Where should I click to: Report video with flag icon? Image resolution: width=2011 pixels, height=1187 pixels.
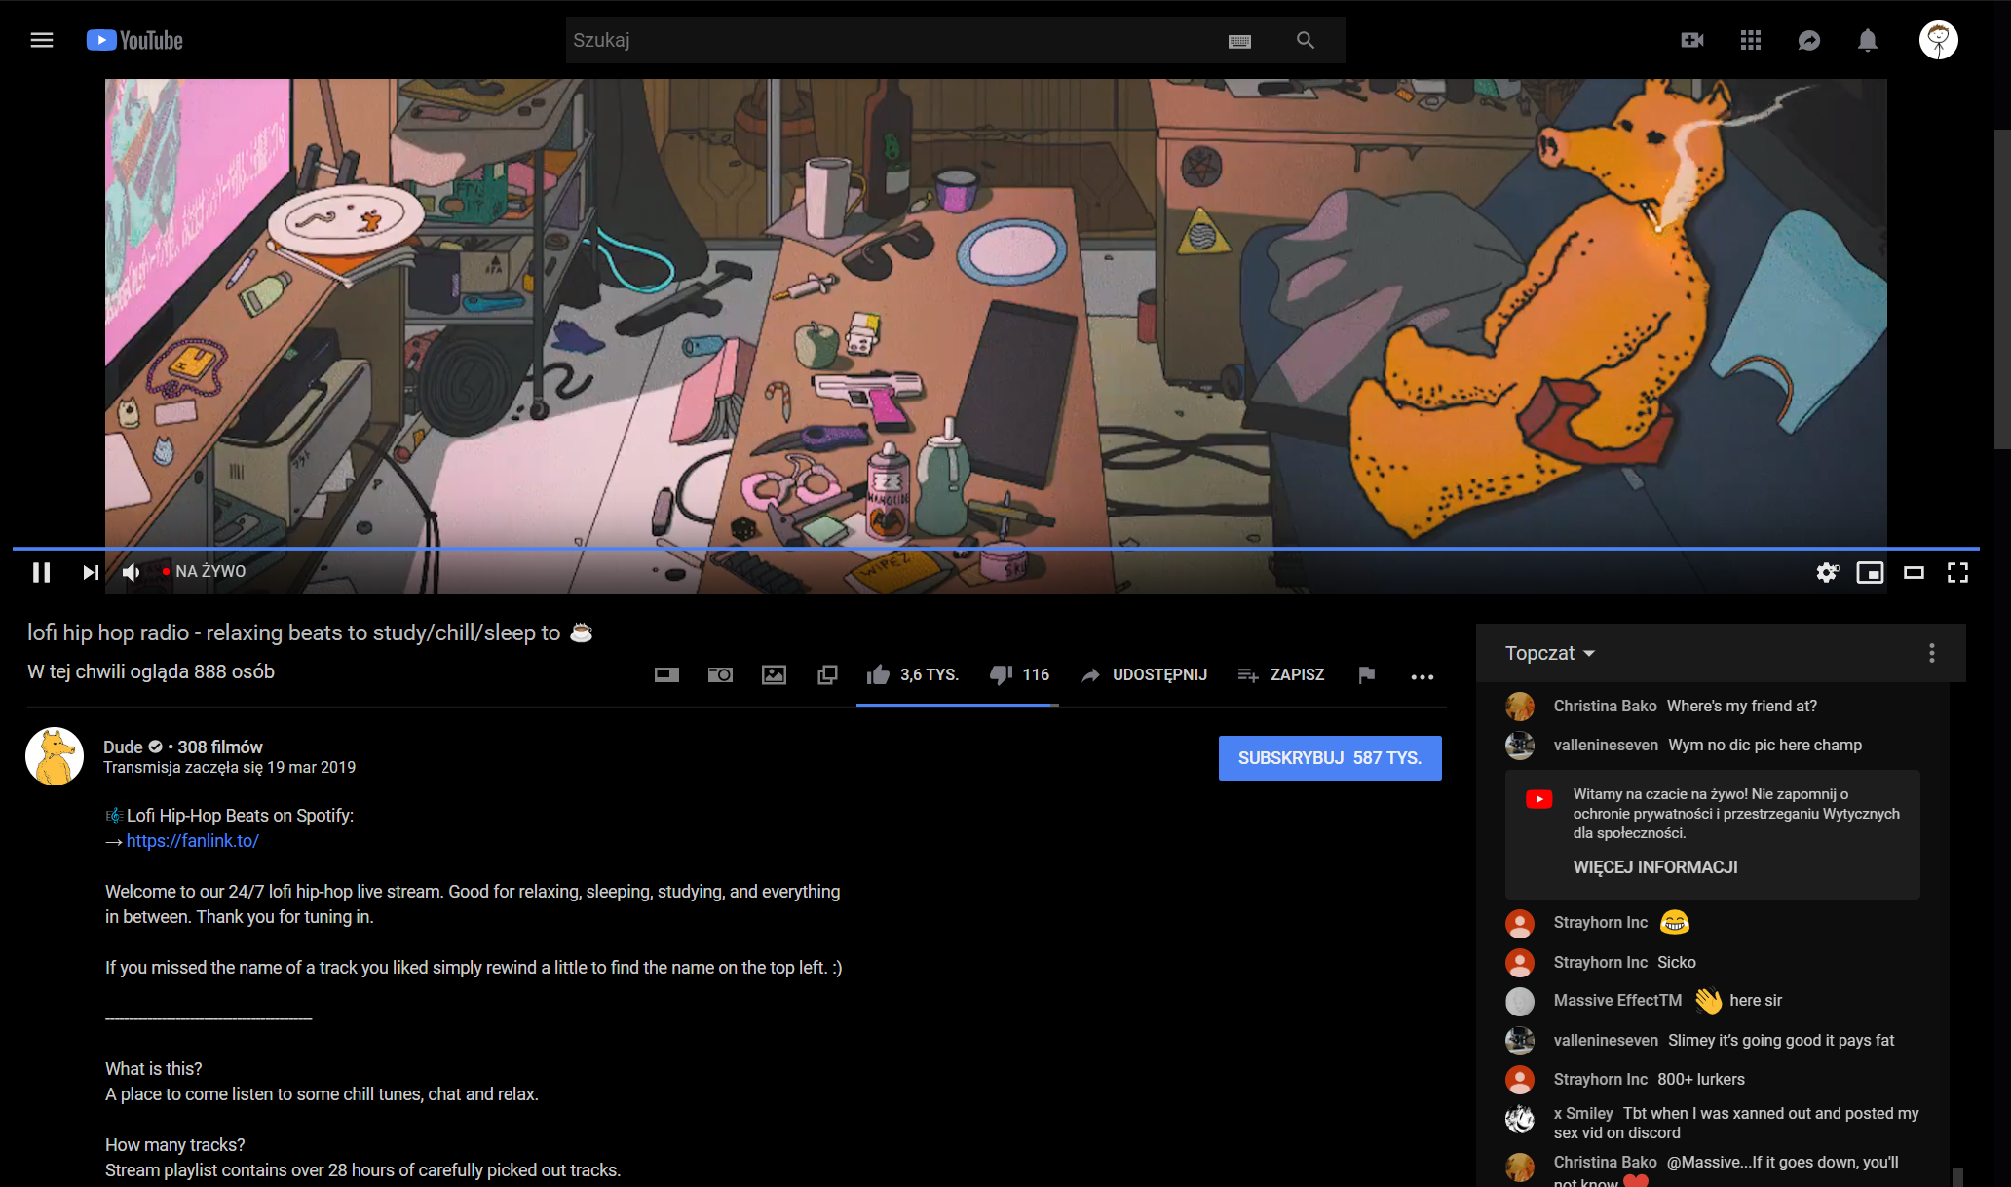[x=1366, y=674]
